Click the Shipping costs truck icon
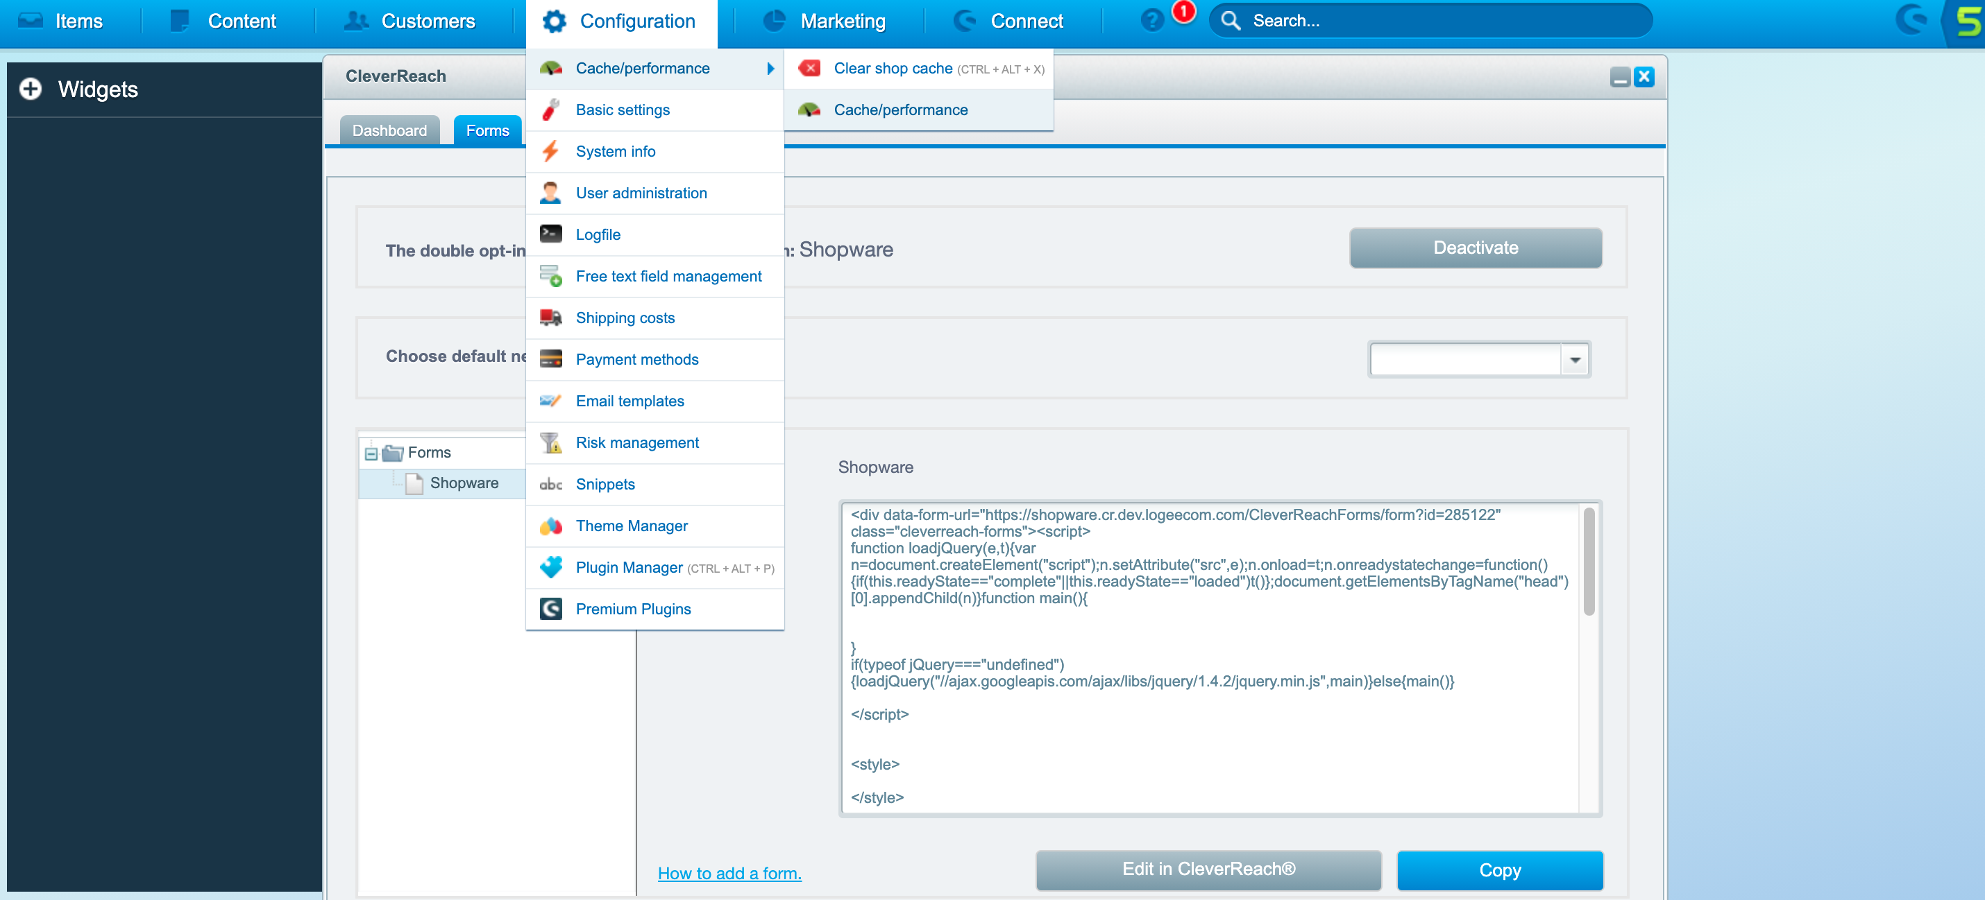The image size is (1985, 900). (551, 318)
